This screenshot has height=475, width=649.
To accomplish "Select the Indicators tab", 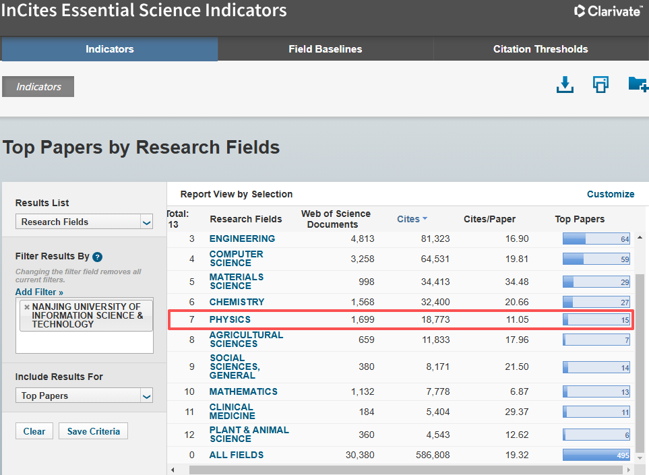I will [110, 49].
